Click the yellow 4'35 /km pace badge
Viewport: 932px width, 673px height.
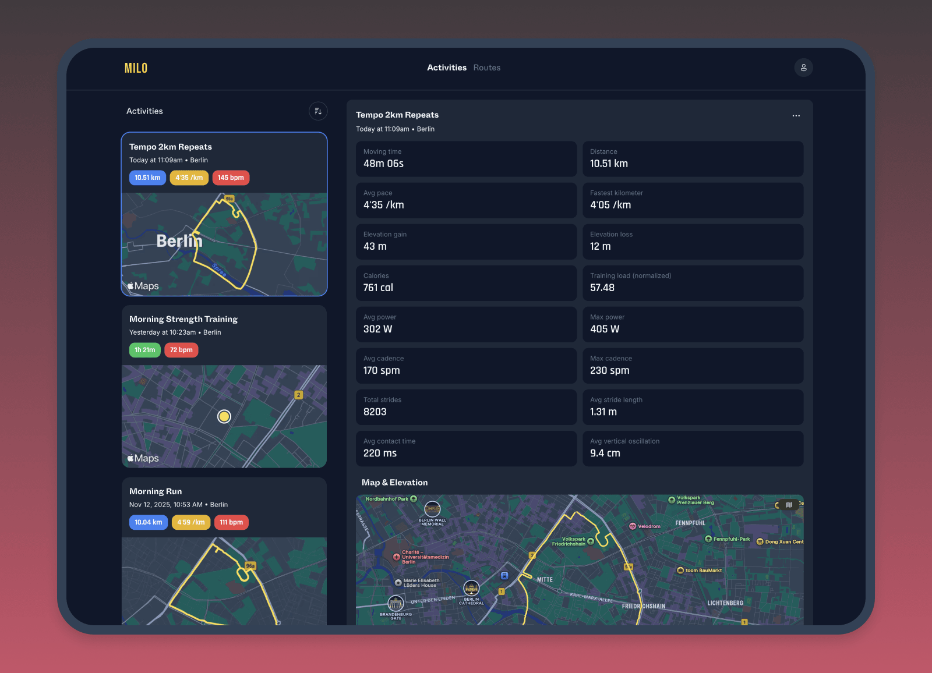click(x=189, y=178)
